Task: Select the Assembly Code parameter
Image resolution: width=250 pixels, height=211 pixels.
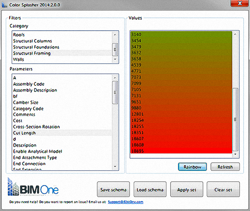Action: click(29, 84)
